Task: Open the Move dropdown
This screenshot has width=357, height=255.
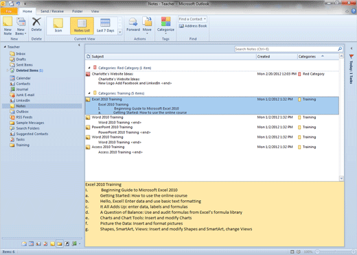Action: pos(147,25)
